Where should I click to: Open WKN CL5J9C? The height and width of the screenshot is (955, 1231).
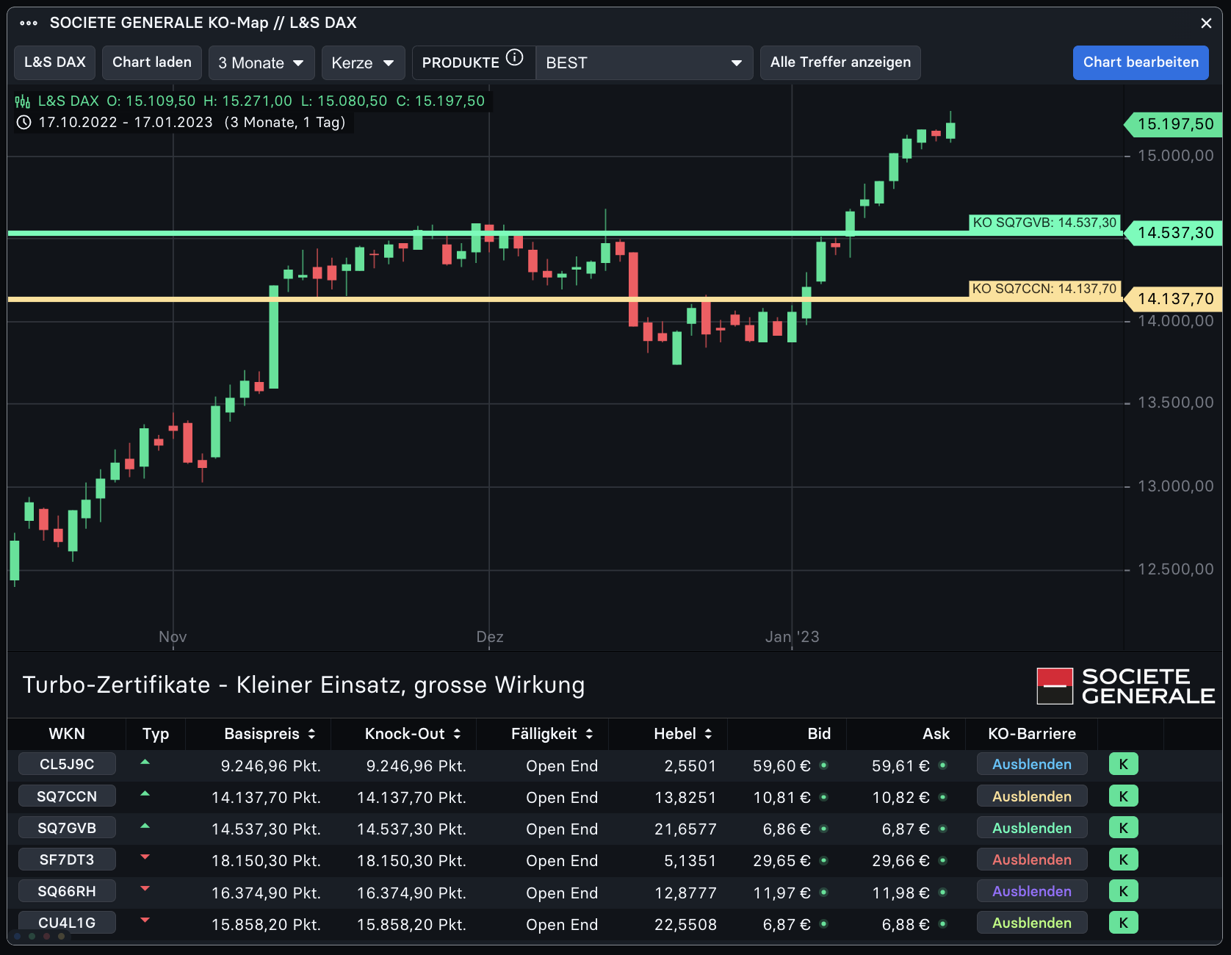pyautogui.click(x=67, y=764)
